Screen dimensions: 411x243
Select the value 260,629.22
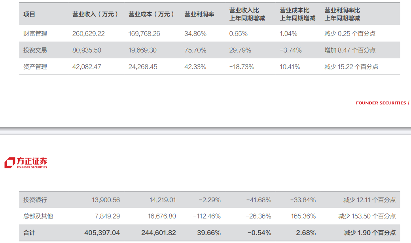89,34
